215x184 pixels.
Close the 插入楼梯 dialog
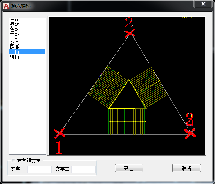[x=203, y=4]
